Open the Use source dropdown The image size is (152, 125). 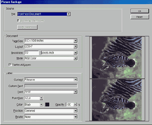(x=44, y=14)
